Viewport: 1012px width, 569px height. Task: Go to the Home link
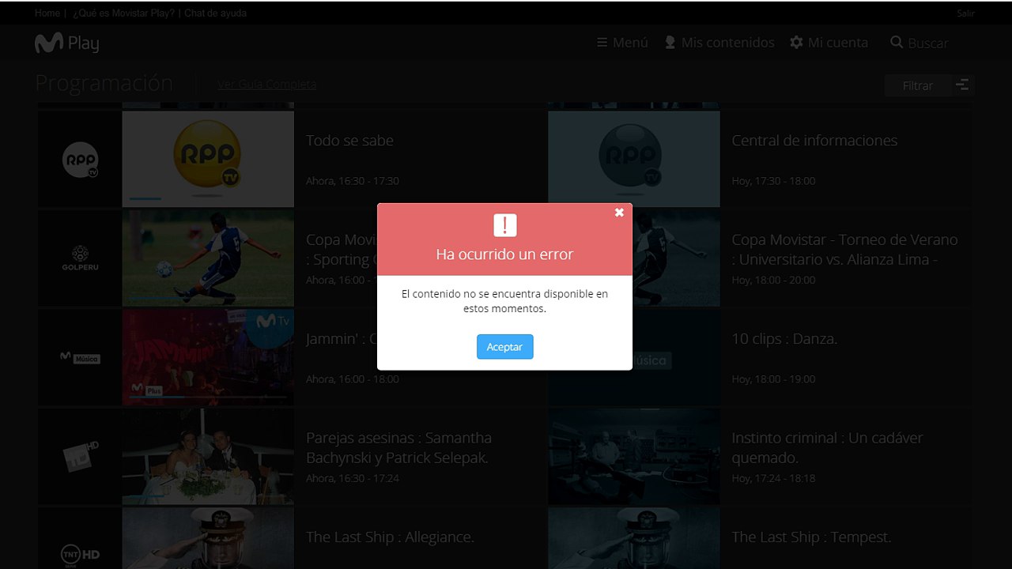[47, 13]
